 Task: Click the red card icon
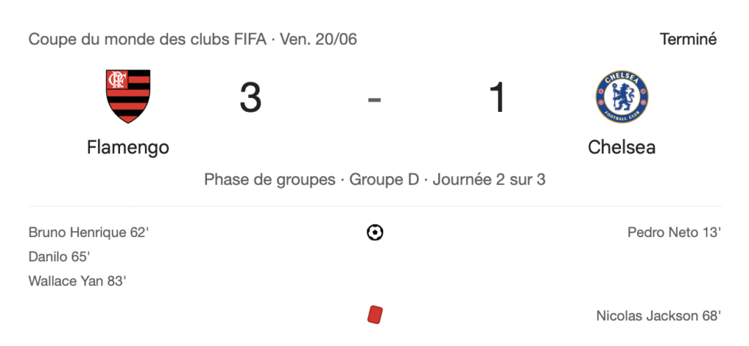(x=375, y=315)
